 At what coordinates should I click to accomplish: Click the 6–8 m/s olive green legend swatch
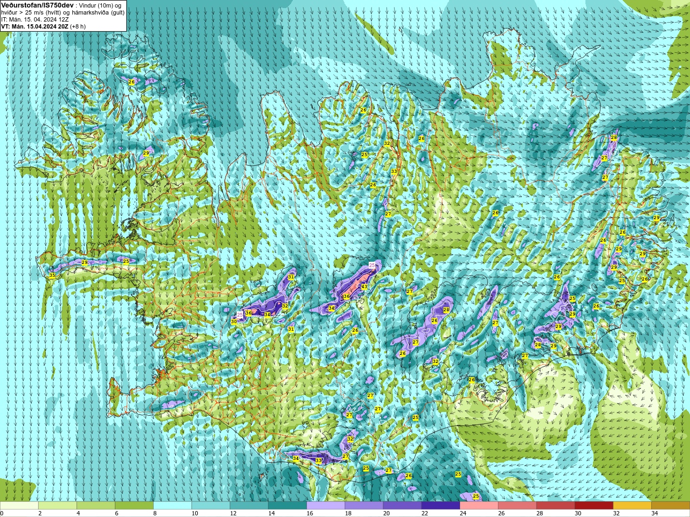click(x=134, y=505)
